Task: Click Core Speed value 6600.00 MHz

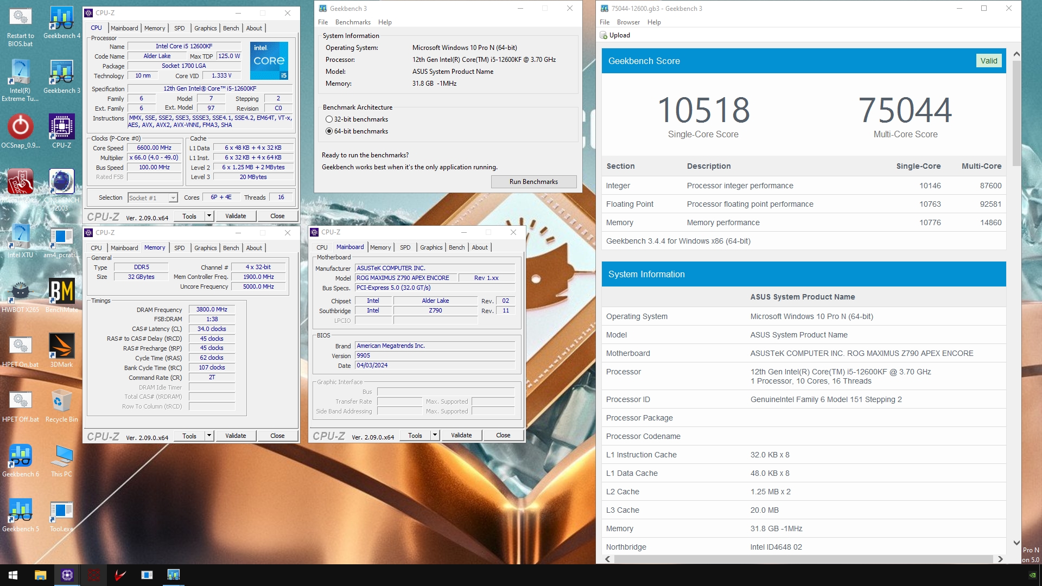Action: [154, 148]
